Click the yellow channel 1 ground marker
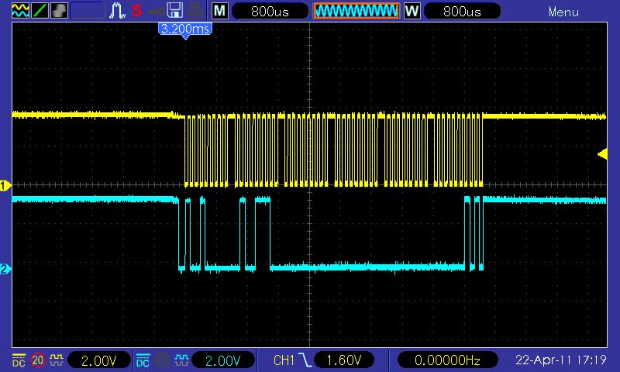This screenshot has width=620, height=372. (x=5, y=185)
